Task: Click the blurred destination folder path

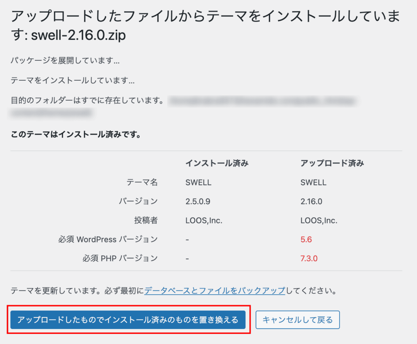Action: pos(261,101)
